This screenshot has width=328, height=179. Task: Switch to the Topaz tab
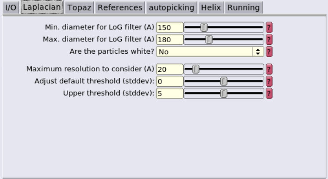[x=79, y=8]
